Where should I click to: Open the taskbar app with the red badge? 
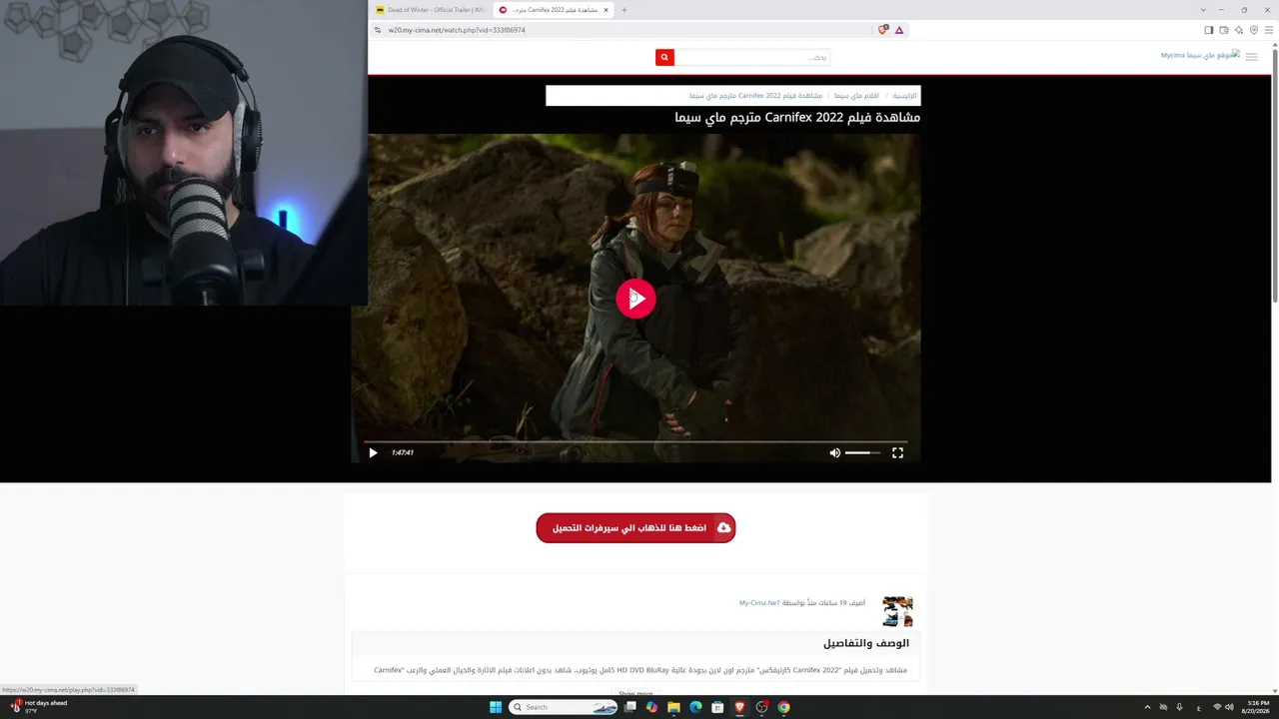pos(761,707)
